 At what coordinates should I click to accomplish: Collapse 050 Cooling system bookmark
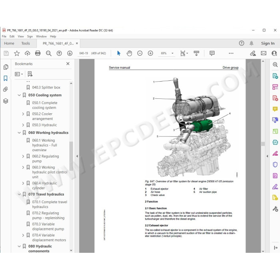coord(19,95)
